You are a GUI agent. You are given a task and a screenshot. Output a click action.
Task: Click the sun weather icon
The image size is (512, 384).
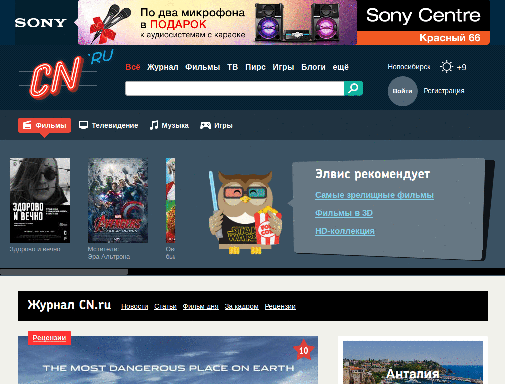coord(446,67)
